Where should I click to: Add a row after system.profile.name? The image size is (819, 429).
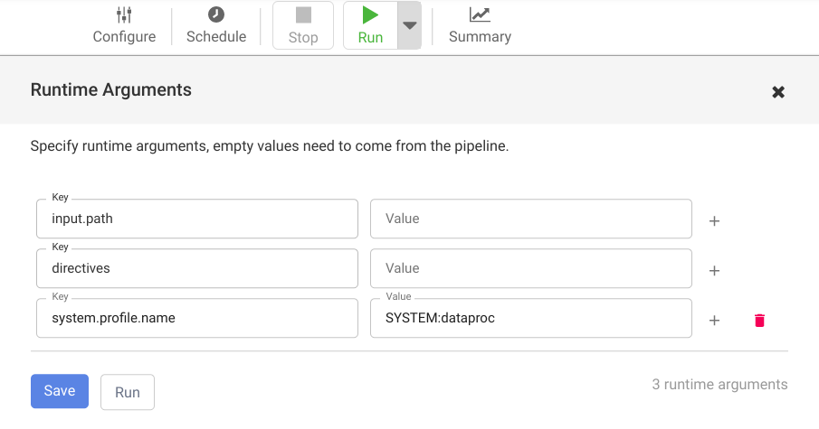(x=714, y=320)
